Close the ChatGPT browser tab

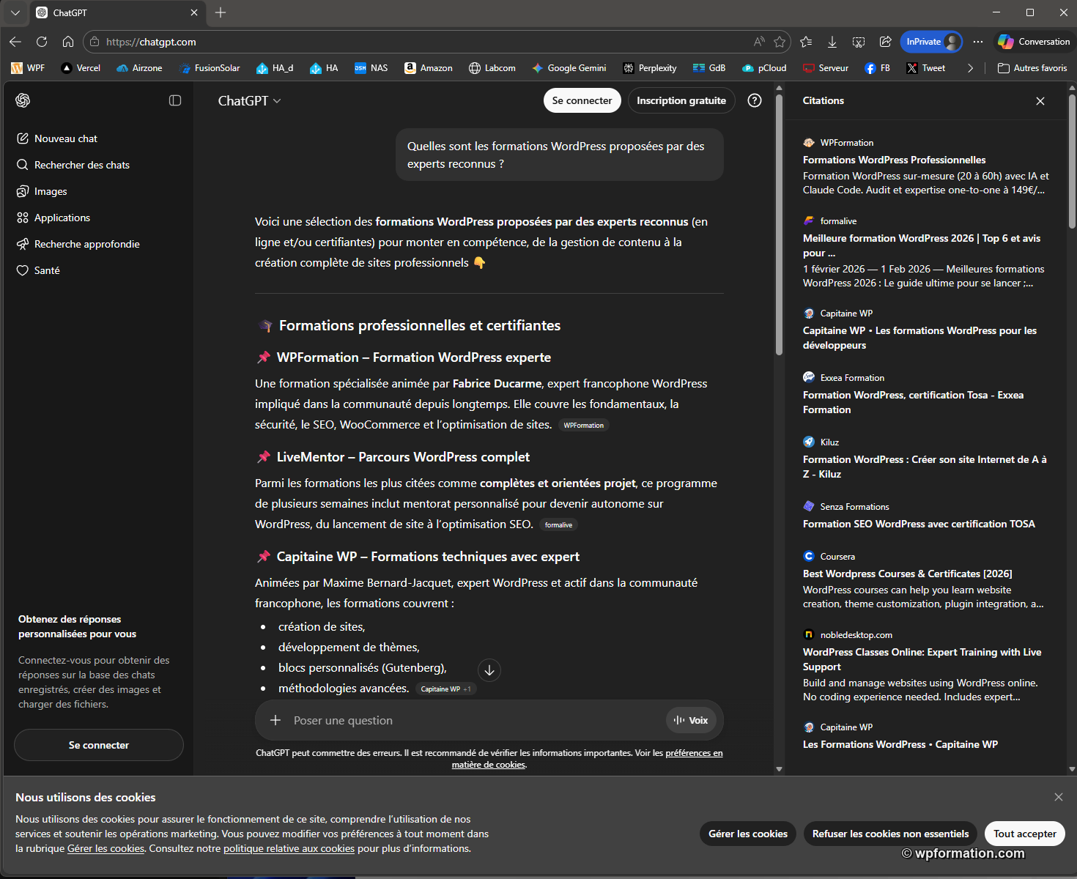tap(194, 12)
